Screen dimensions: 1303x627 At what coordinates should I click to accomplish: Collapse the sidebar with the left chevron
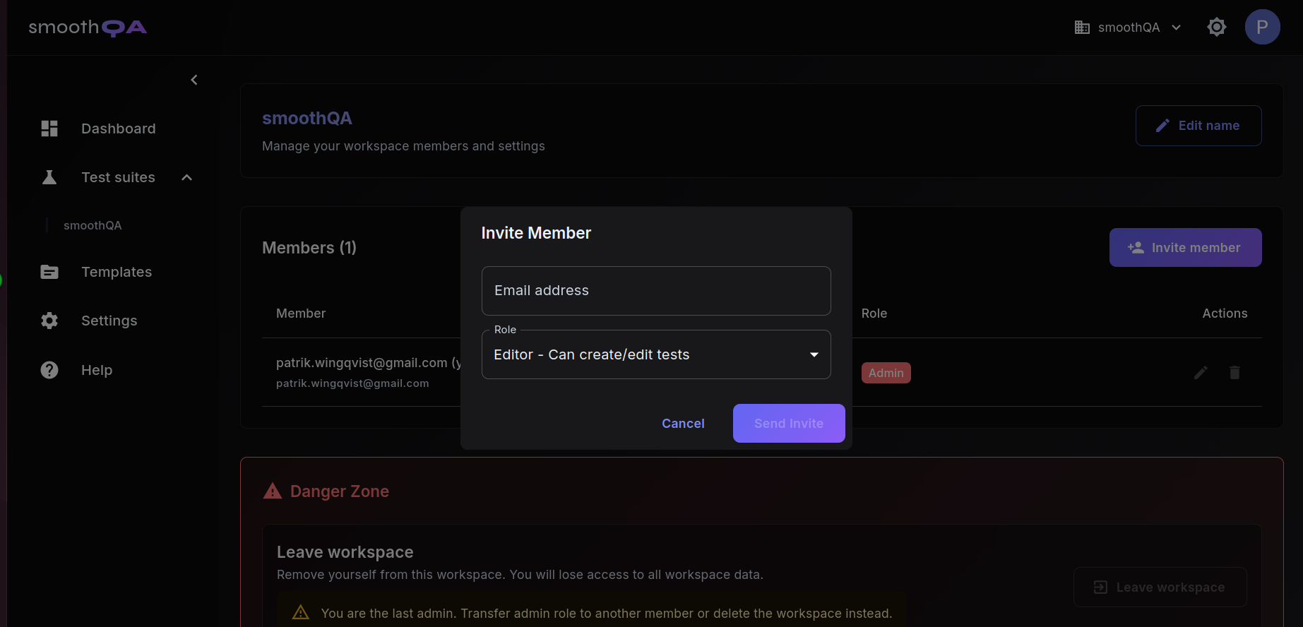(194, 80)
